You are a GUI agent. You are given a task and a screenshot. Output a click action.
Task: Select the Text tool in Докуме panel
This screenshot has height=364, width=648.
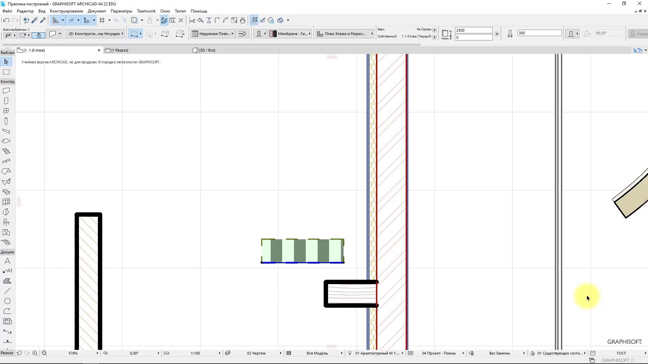[x=7, y=261]
